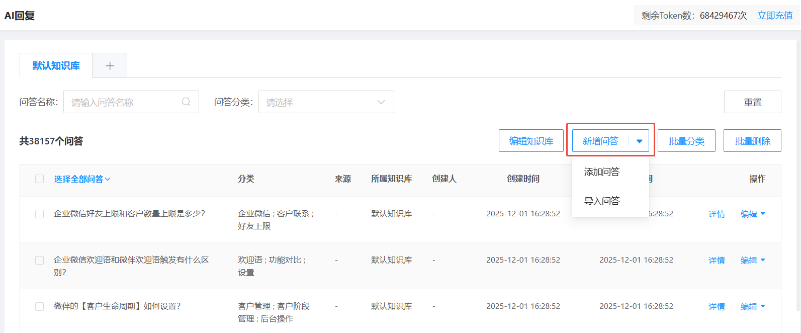Viewport: 801px width, 333px height.
Task: Select 导入问答 from the dropdown menu
Action: (601, 201)
